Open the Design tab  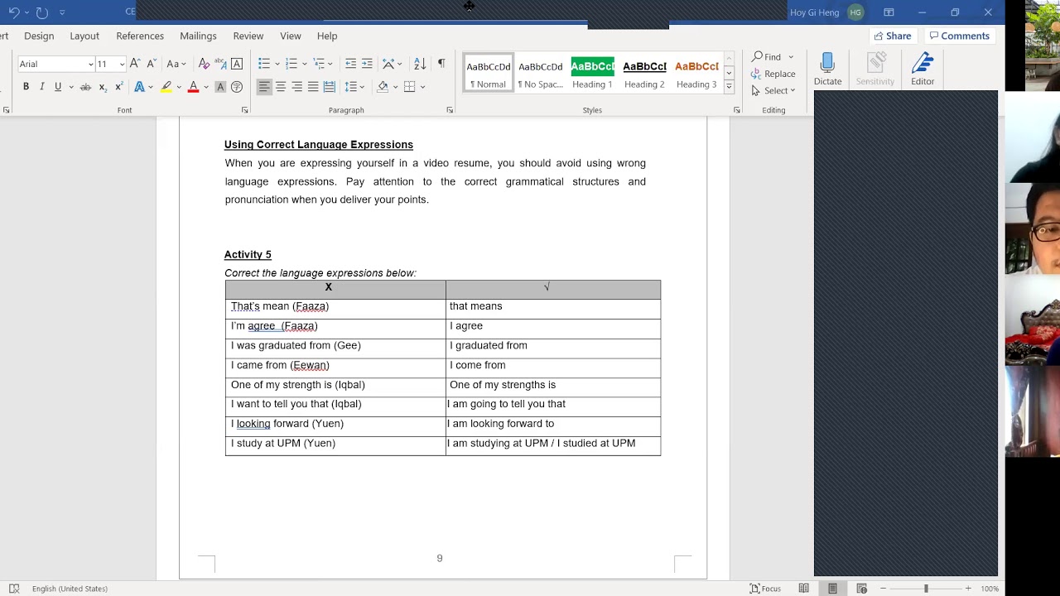(39, 36)
